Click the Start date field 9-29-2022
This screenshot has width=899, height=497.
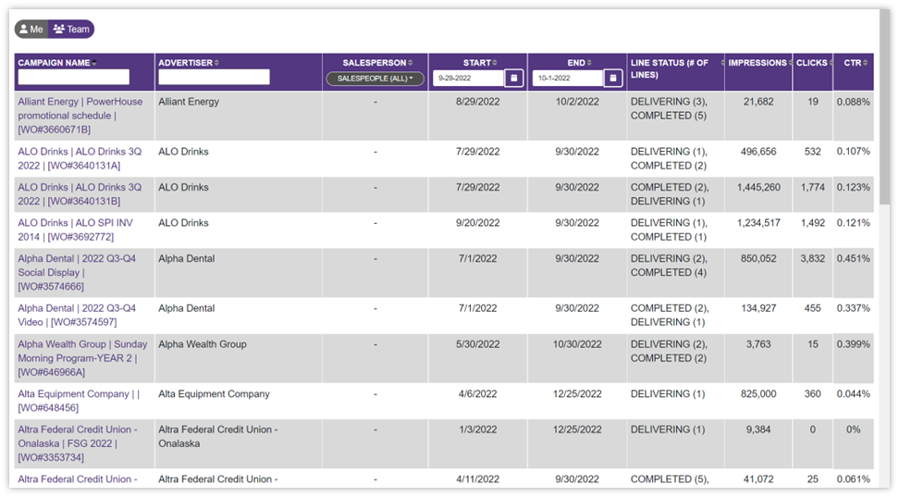click(468, 78)
